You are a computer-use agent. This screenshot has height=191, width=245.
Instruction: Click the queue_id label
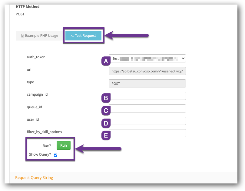click(x=35, y=107)
